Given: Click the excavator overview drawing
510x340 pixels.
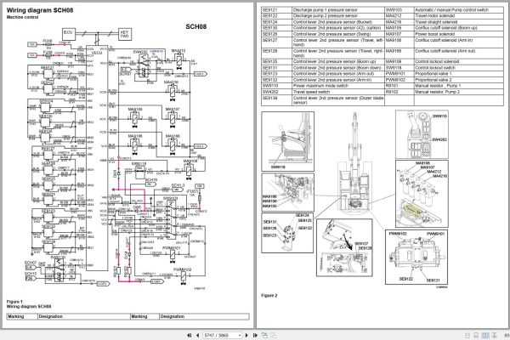Looking at the screenshot, I should point(354,162).
